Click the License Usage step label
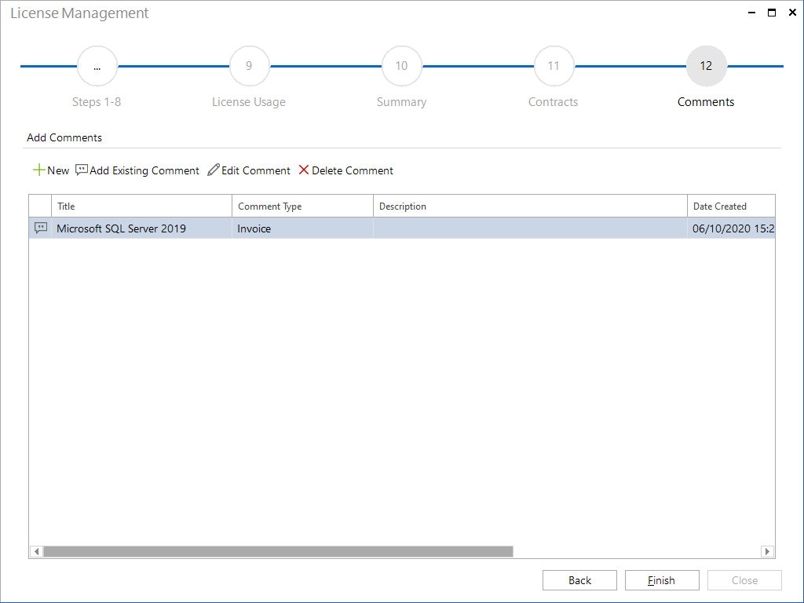Image resolution: width=804 pixels, height=603 pixels. click(249, 102)
